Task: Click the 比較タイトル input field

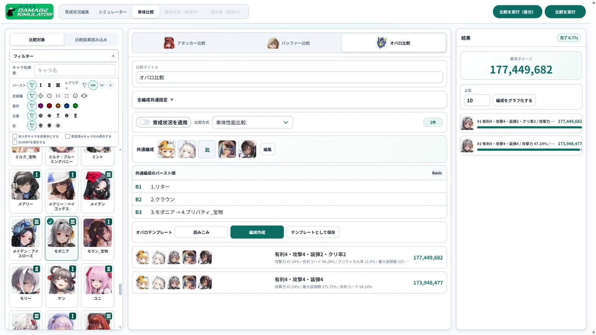Action: click(289, 77)
